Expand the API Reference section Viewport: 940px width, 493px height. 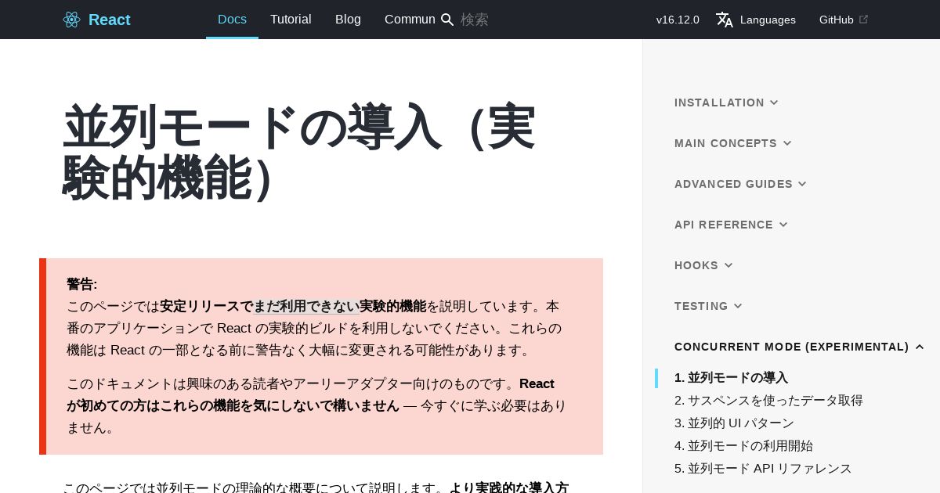pyautogui.click(x=731, y=225)
